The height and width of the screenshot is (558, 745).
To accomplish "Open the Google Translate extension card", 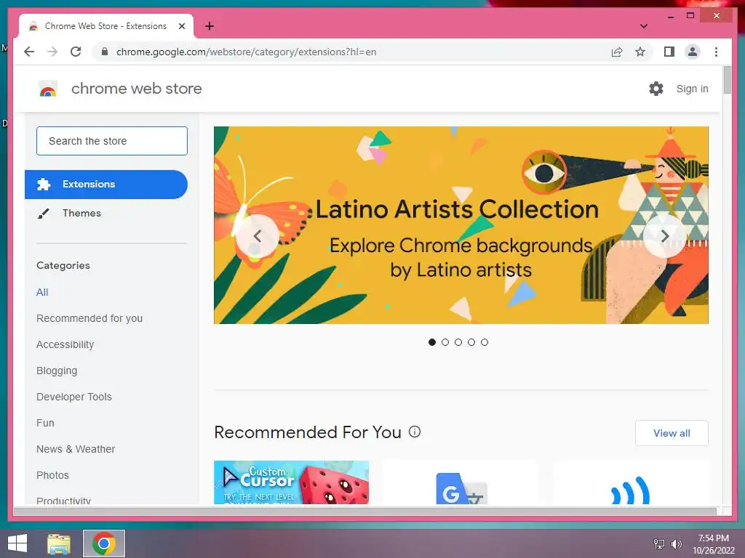I will [x=461, y=482].
